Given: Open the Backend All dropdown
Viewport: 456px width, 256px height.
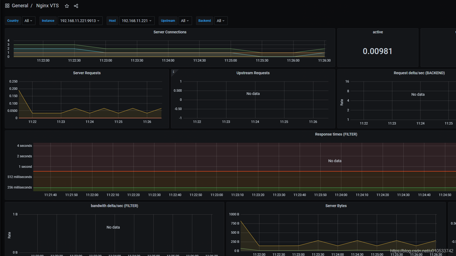Looking at the screenshot, I should (221, 21).
